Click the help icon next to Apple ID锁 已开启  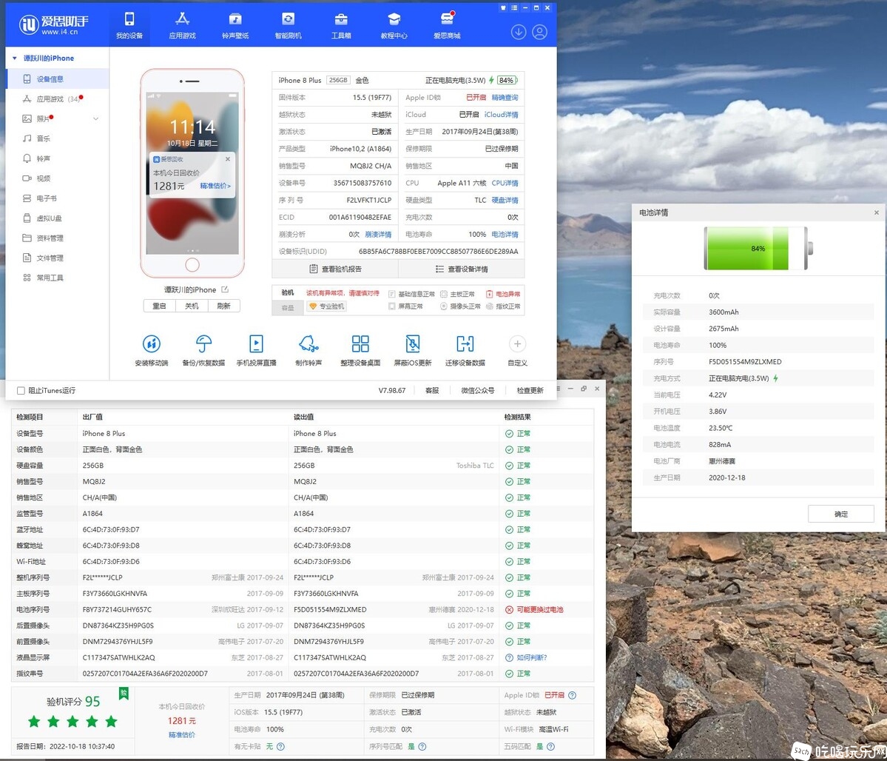coord(573,695)
